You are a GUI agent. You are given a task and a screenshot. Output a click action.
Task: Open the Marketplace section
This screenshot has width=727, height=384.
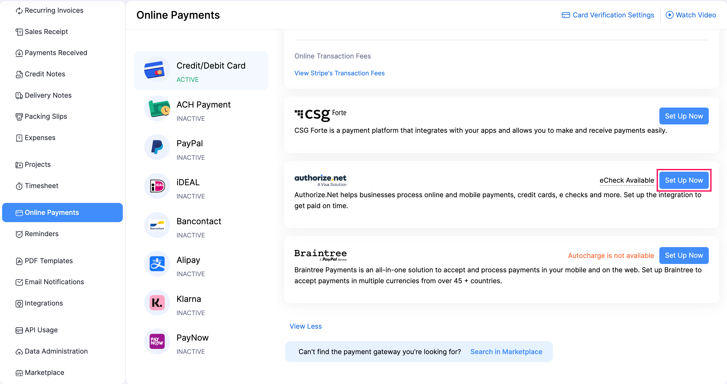click(x=44, y=373)
